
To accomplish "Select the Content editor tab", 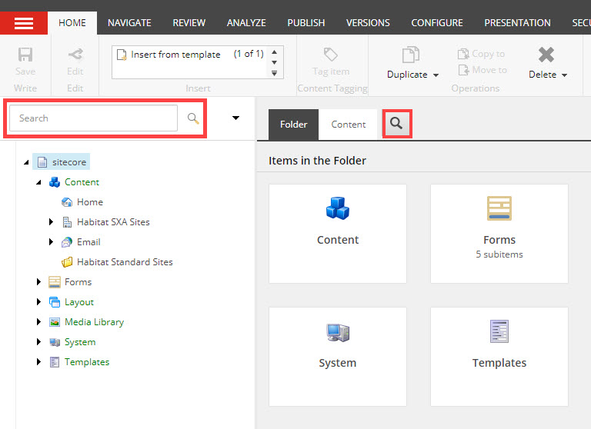I will tap(349, 125).
